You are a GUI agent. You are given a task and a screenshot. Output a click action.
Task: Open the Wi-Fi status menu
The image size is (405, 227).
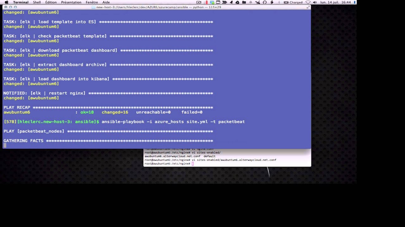click(308, 2)
